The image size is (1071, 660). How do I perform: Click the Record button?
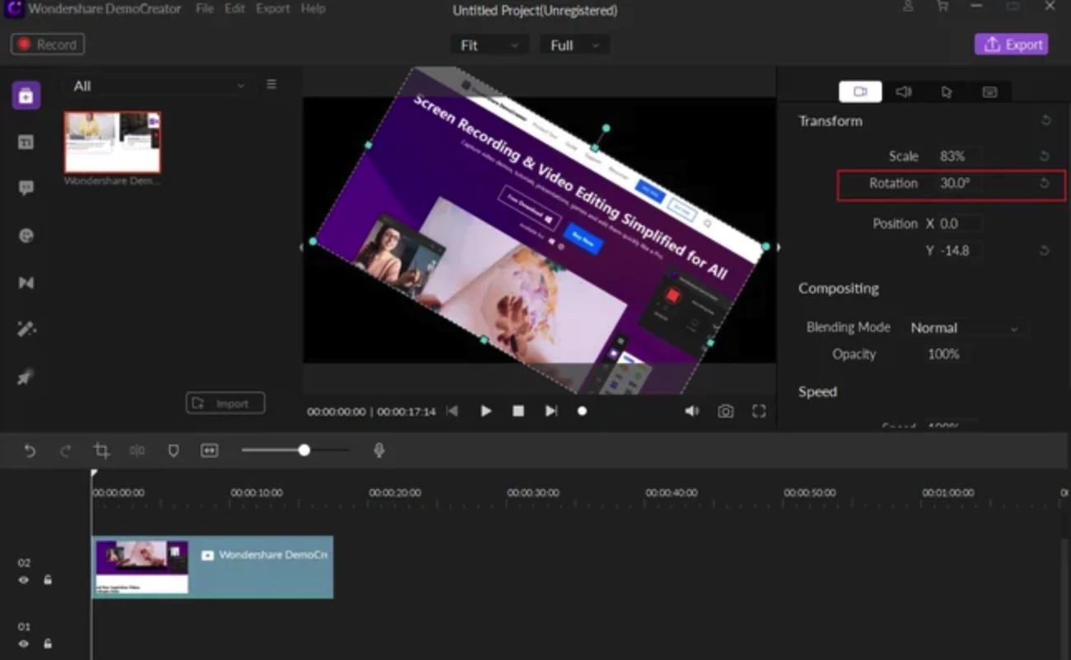coord(48,45)
